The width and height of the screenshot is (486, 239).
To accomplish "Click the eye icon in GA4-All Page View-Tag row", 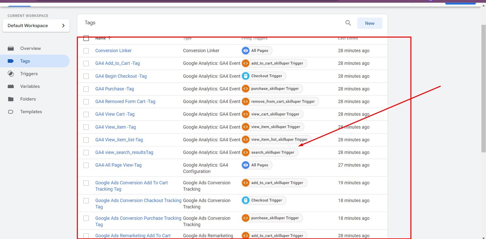I will click(246, 165).
